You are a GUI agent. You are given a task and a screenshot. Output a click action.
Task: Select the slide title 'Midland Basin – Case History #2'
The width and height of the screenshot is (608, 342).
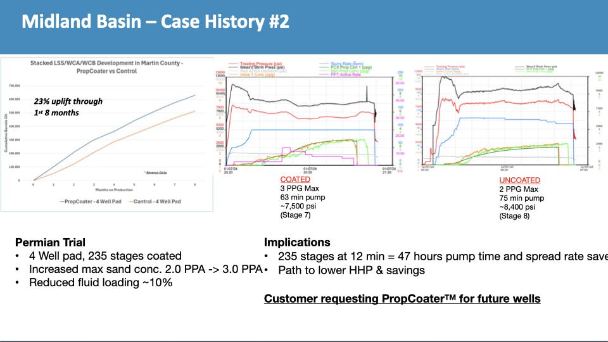[x=155, y=22]
